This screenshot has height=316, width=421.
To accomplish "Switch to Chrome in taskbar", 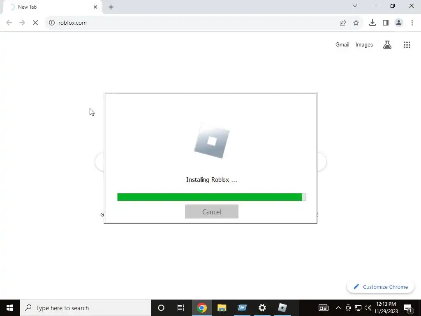I will pos(201,308).
